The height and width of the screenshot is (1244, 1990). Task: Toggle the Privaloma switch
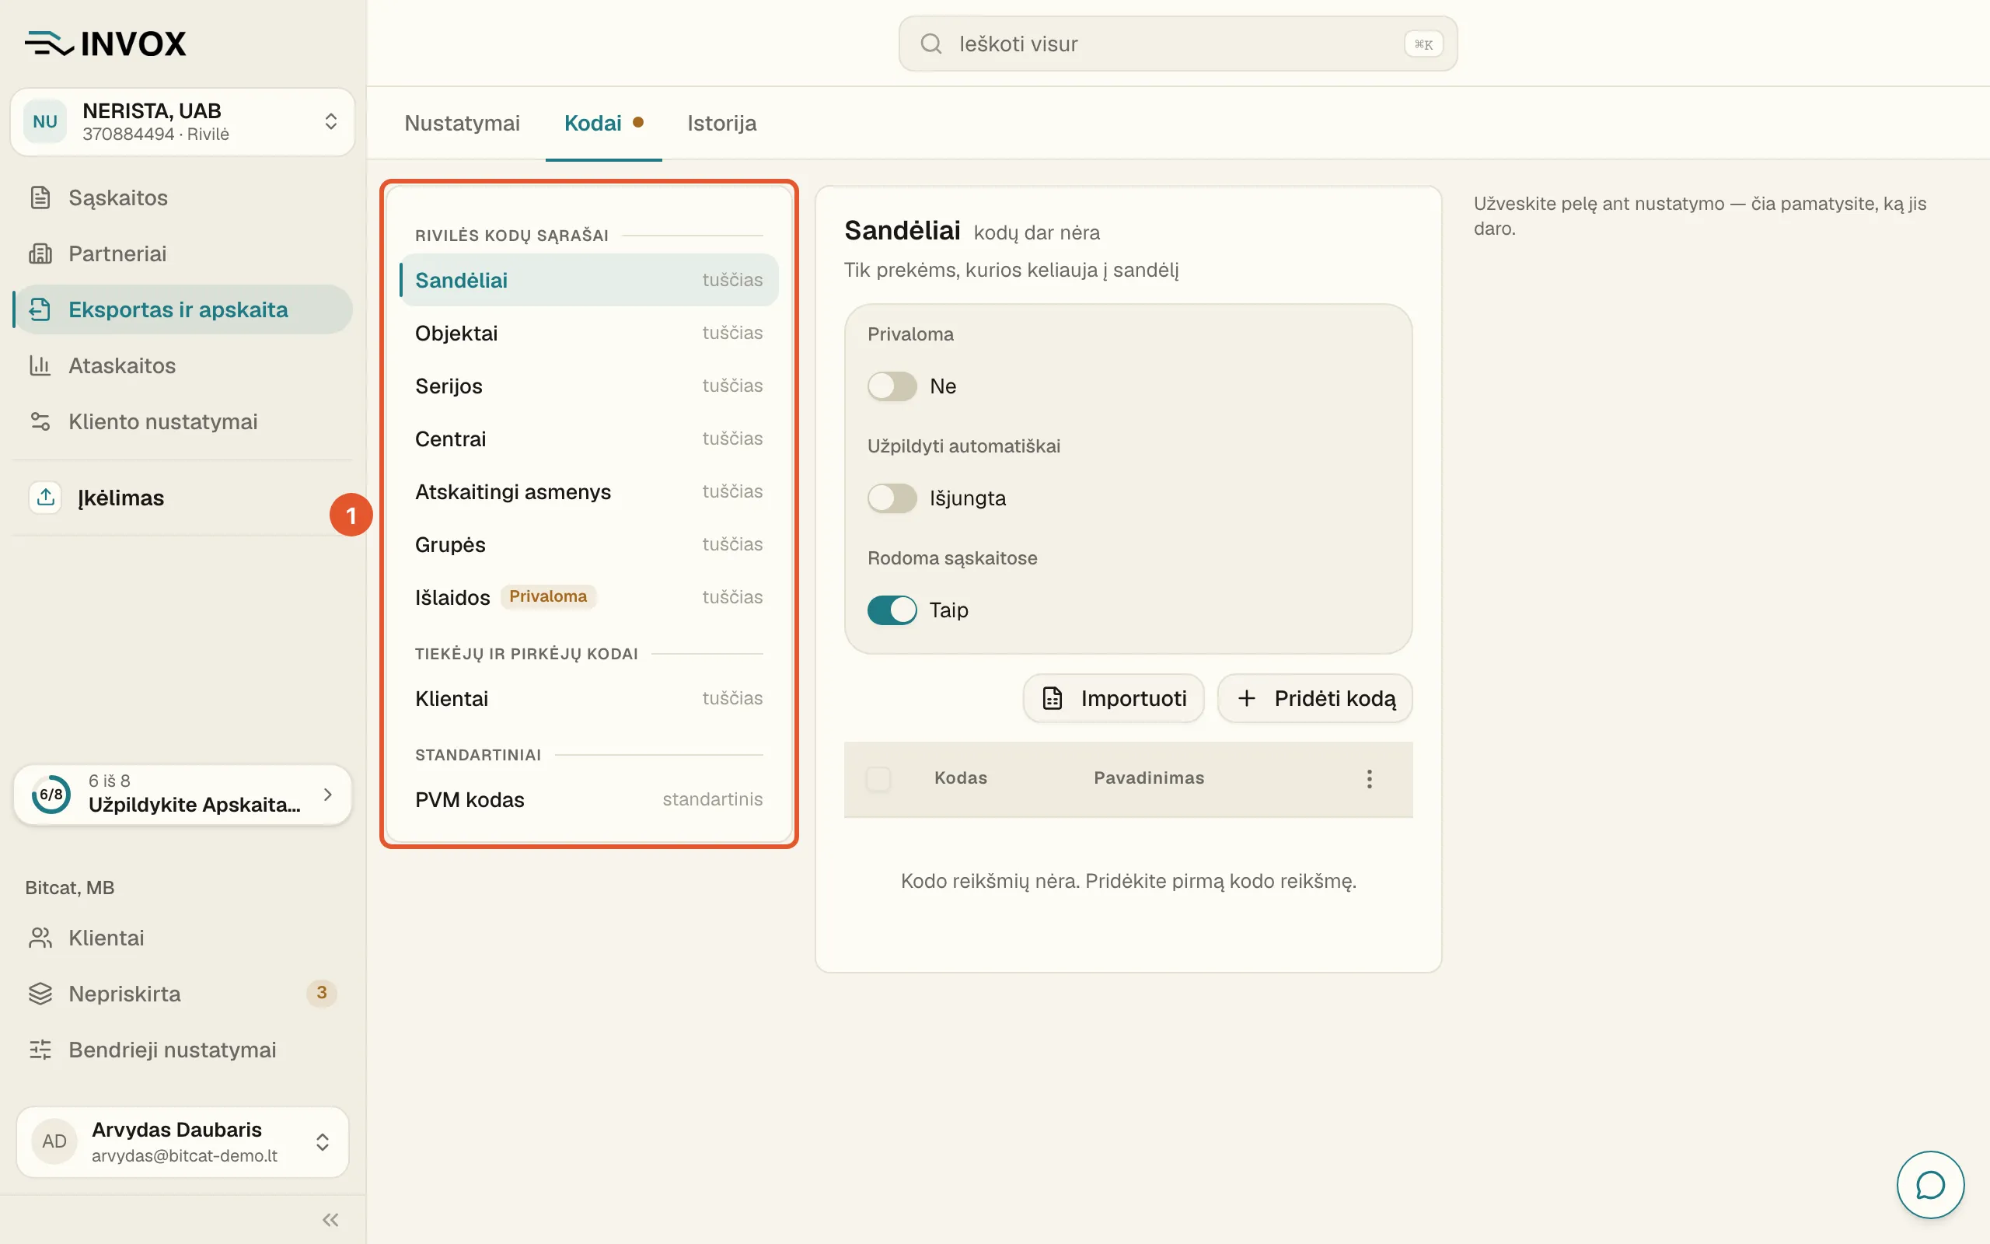(x=892, y=386)
